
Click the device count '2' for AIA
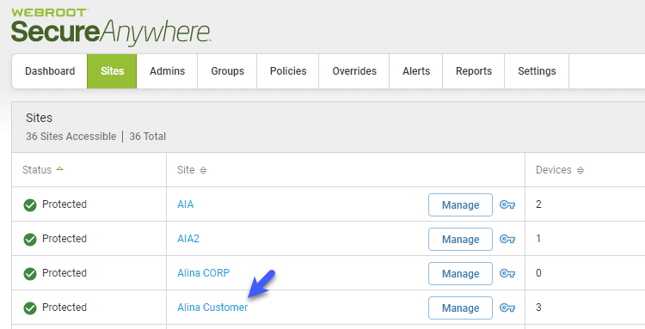click(538, 204)
